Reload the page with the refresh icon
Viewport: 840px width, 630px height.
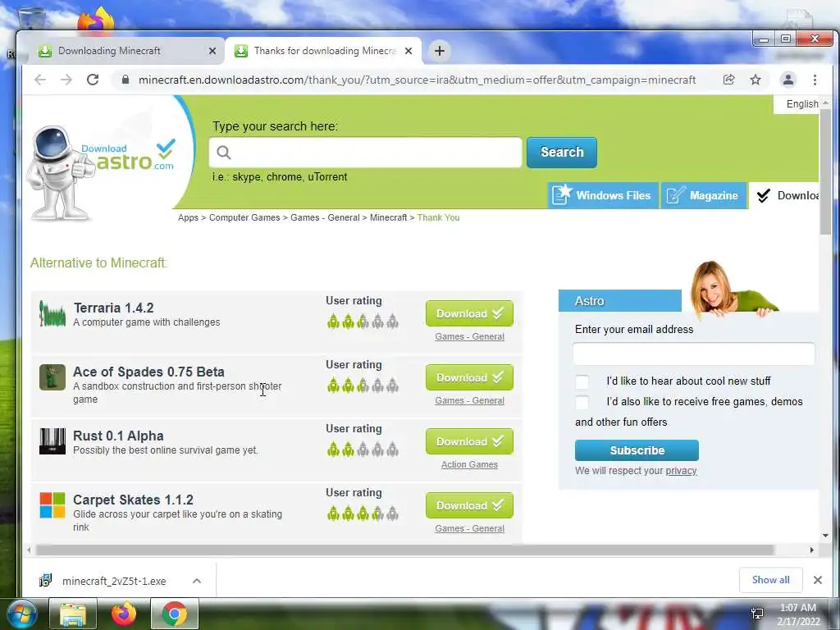tap(93, 80)
